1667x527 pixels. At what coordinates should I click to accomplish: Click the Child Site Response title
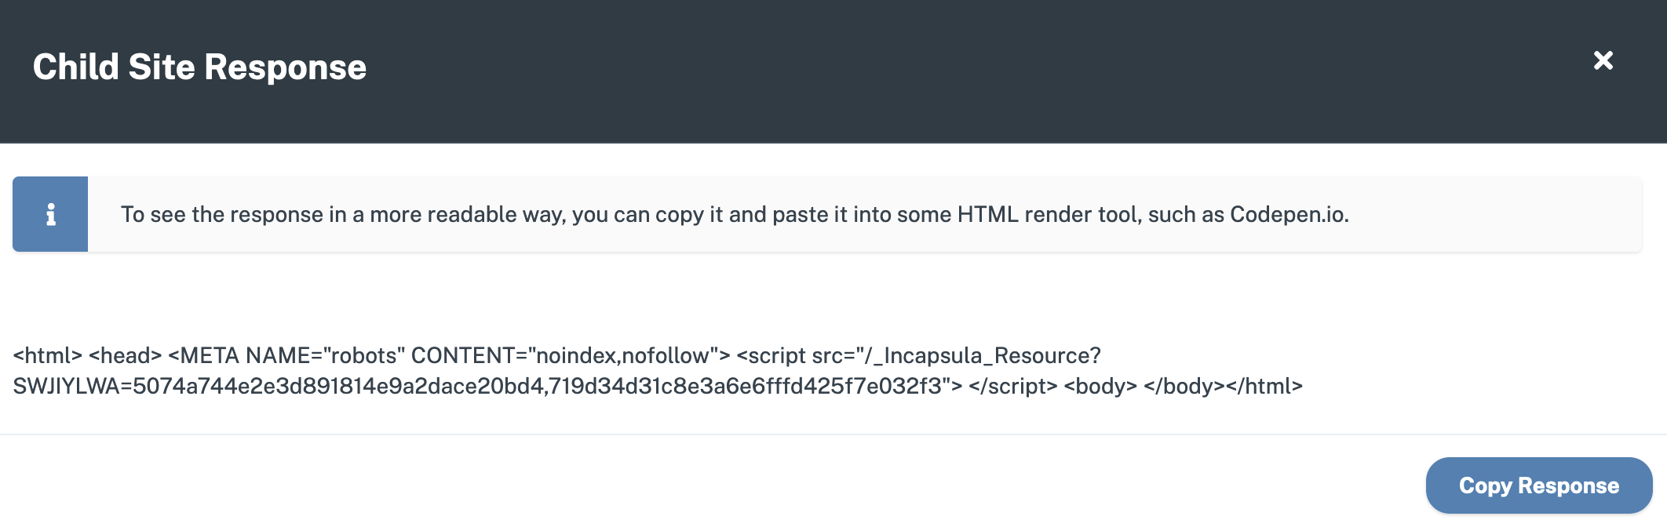(x=199, y=67)
